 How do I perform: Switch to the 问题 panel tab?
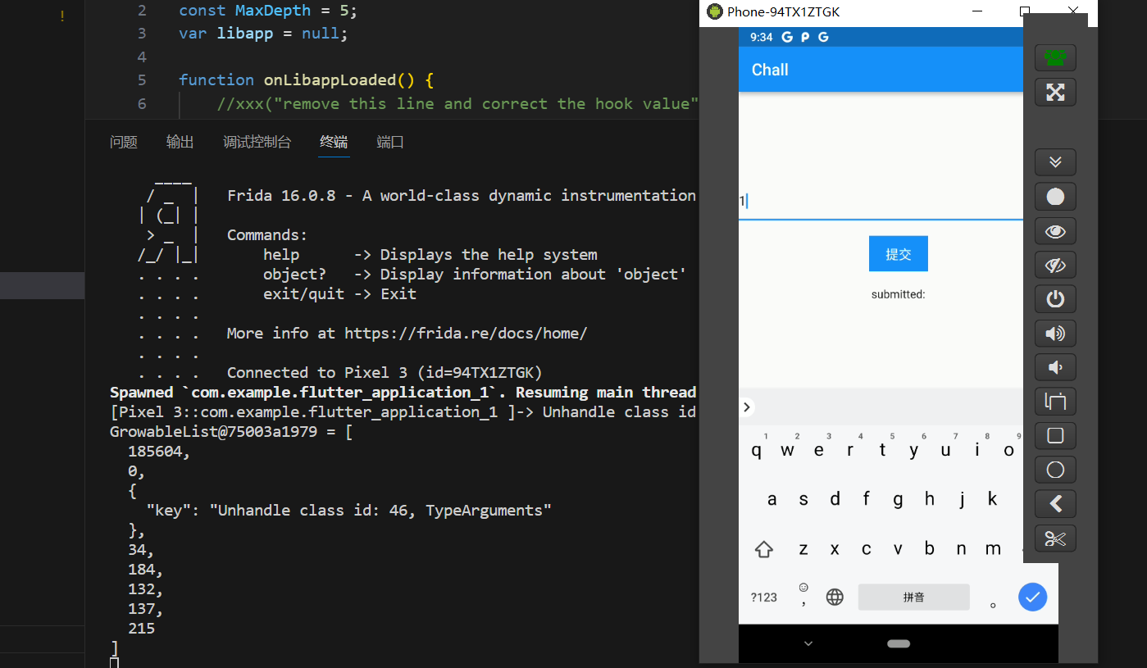click(x=124, y=142)
